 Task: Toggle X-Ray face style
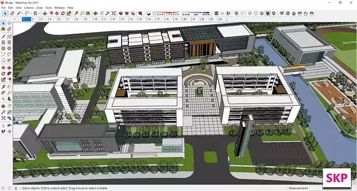point(237,13)
